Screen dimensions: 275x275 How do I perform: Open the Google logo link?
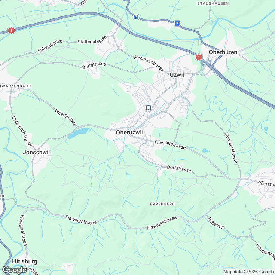click(14, 270)
